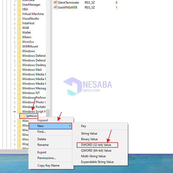Choose DWORD (32-bit) Value
The height and width of the screenshot is (173, 173).
[96, 145]
